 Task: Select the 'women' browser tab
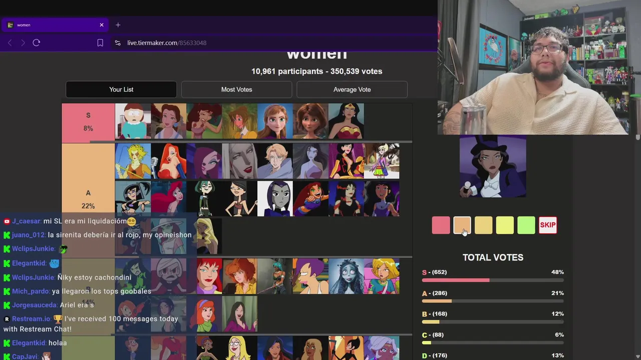55,25
